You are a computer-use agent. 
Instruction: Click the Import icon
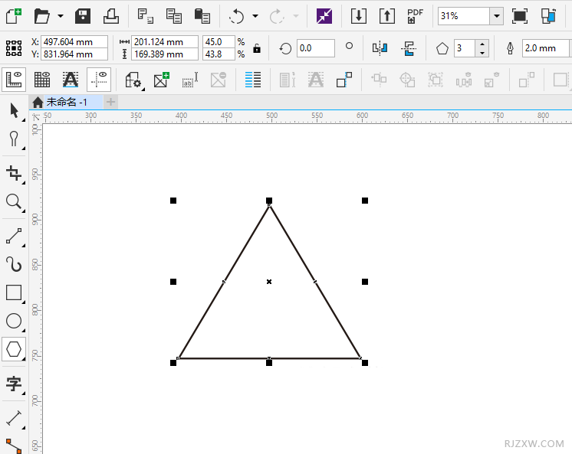point(358,15)
